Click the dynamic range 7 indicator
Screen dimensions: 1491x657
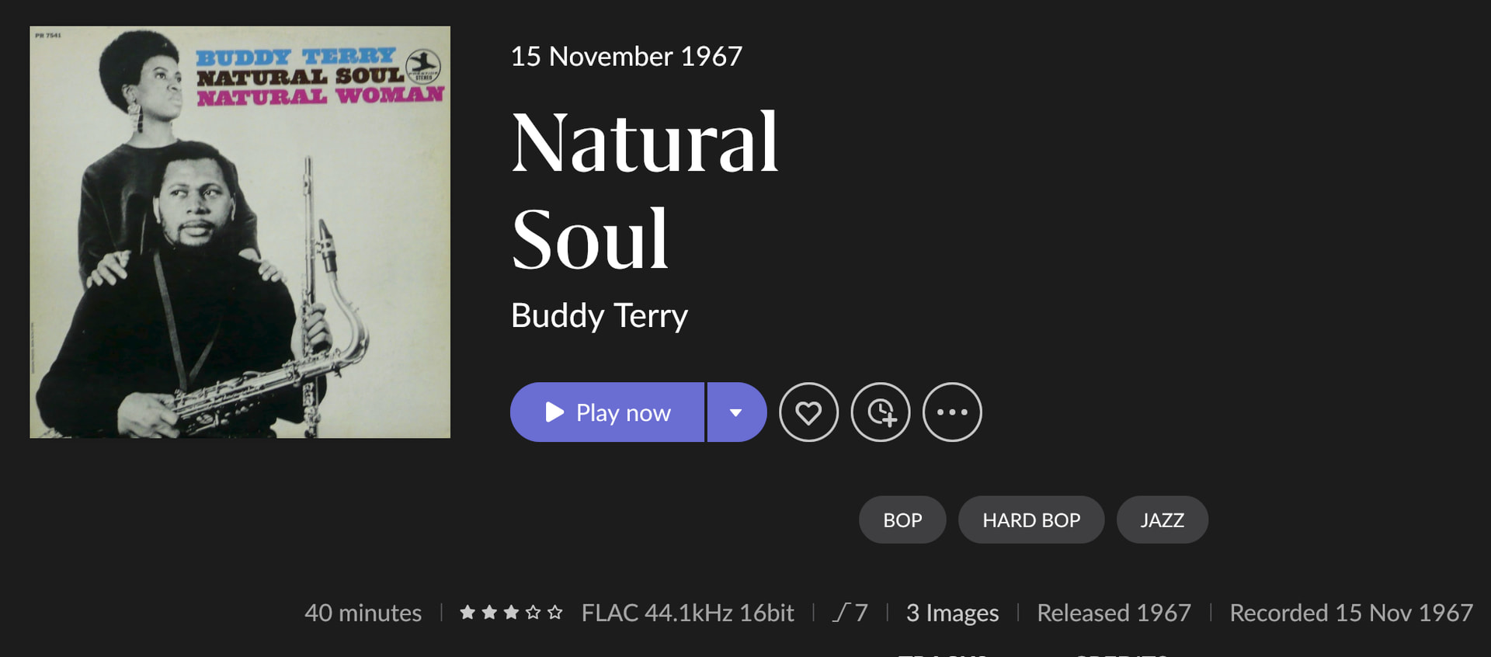click(x=850, y=613)
